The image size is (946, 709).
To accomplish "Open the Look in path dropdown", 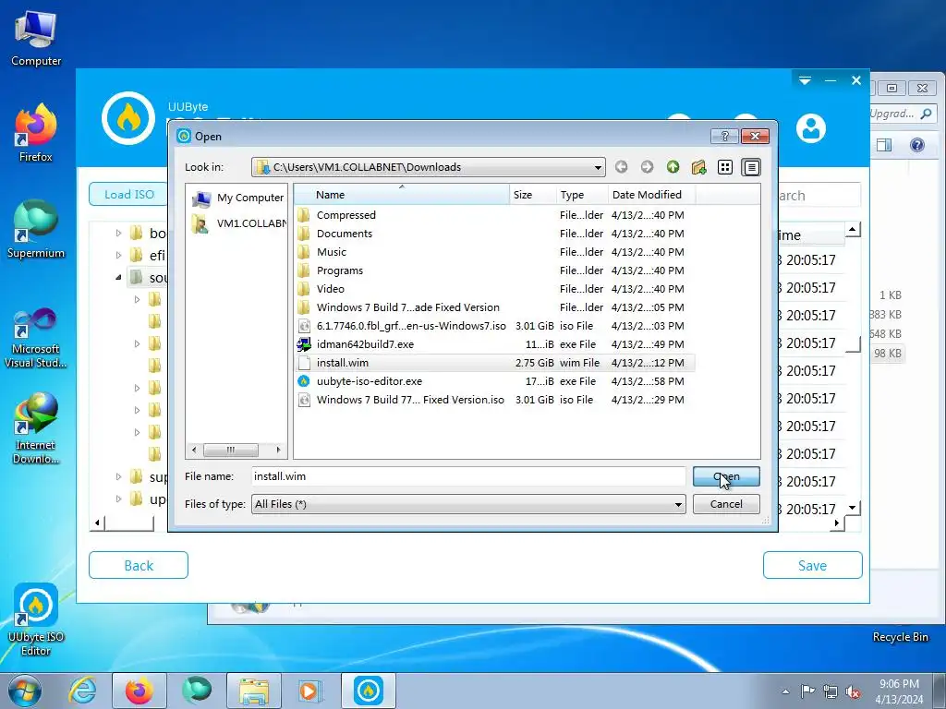I will [598, 168].
